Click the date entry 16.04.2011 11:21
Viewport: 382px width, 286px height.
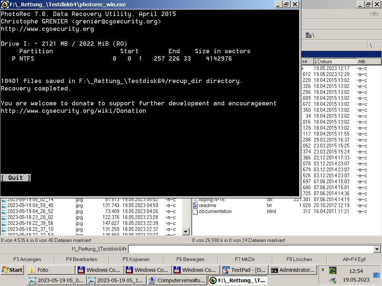[x=331, y=212]
